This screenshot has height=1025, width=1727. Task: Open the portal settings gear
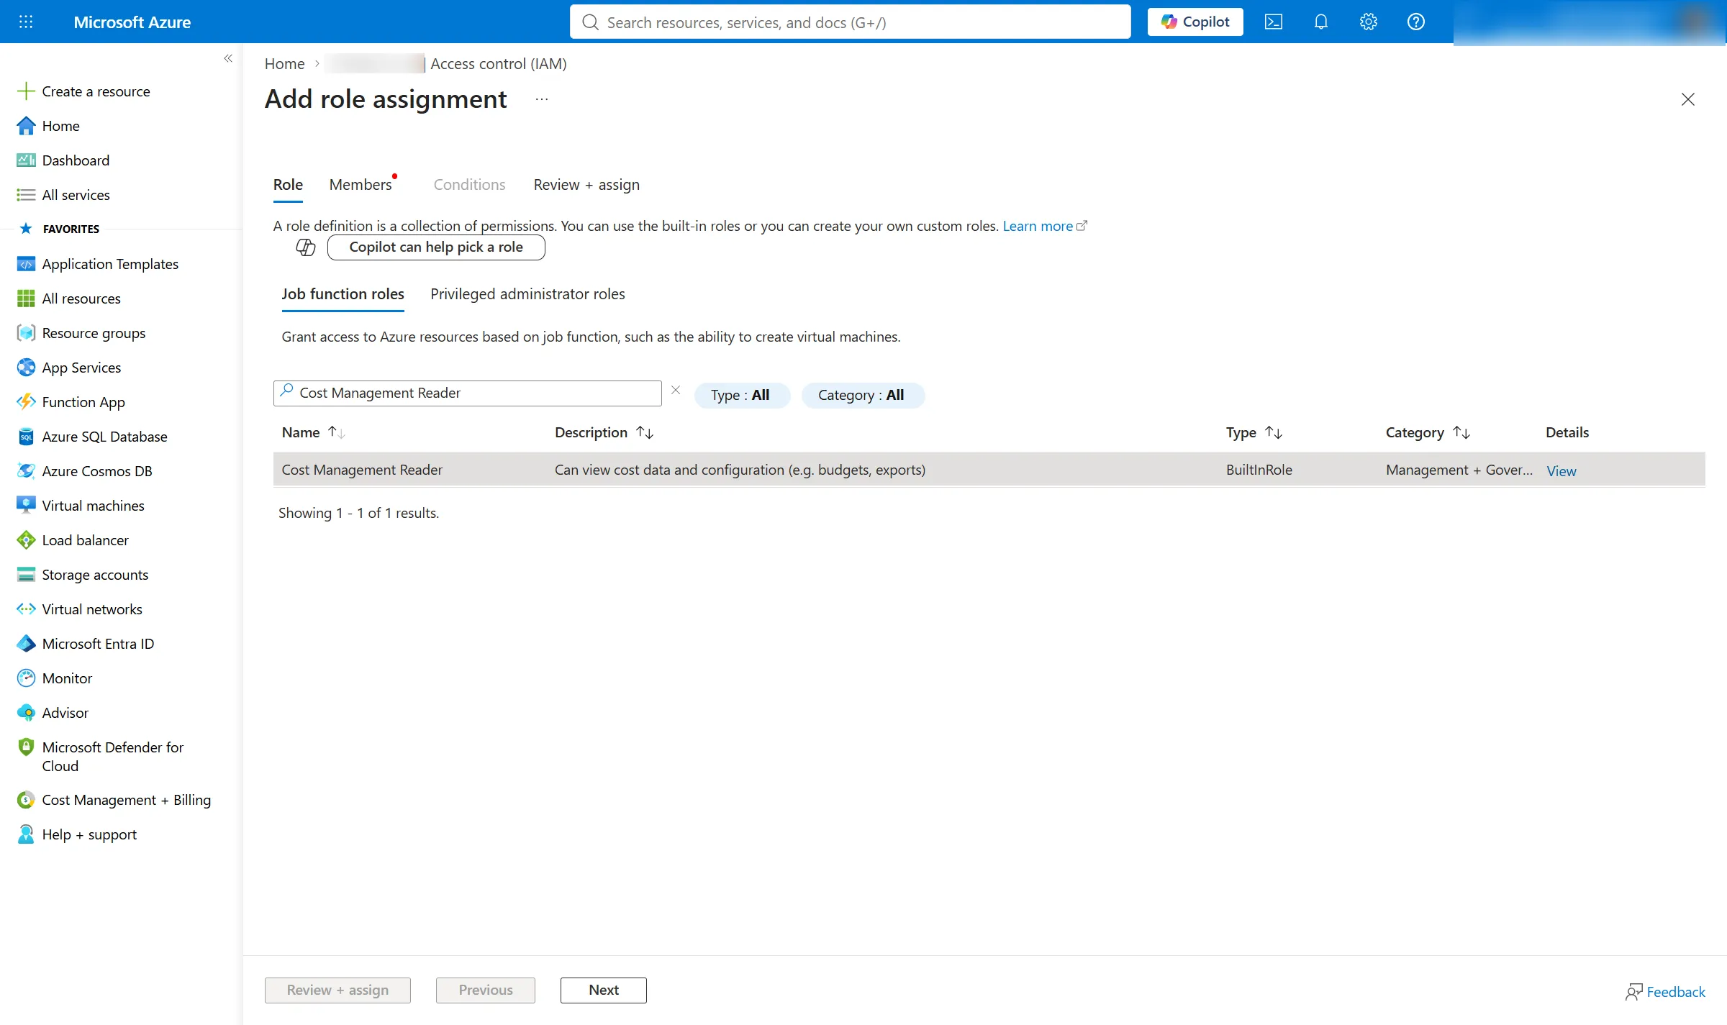pos(1368,22)
